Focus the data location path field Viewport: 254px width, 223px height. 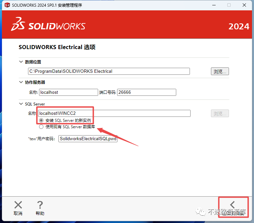tap(109, 71)
